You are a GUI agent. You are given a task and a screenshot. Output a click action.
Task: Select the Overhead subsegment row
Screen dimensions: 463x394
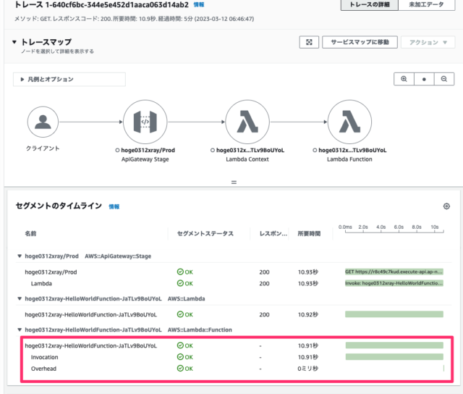click(234, 369)
